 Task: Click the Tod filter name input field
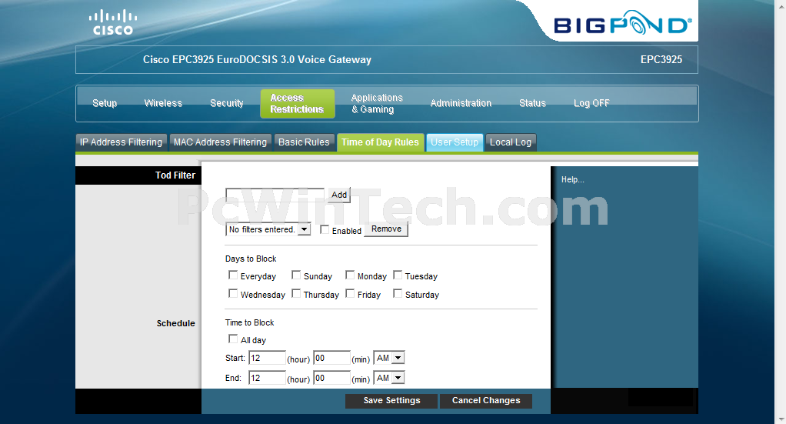coord(275,195)
